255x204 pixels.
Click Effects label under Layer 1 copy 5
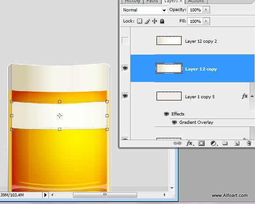pos(178,114)
